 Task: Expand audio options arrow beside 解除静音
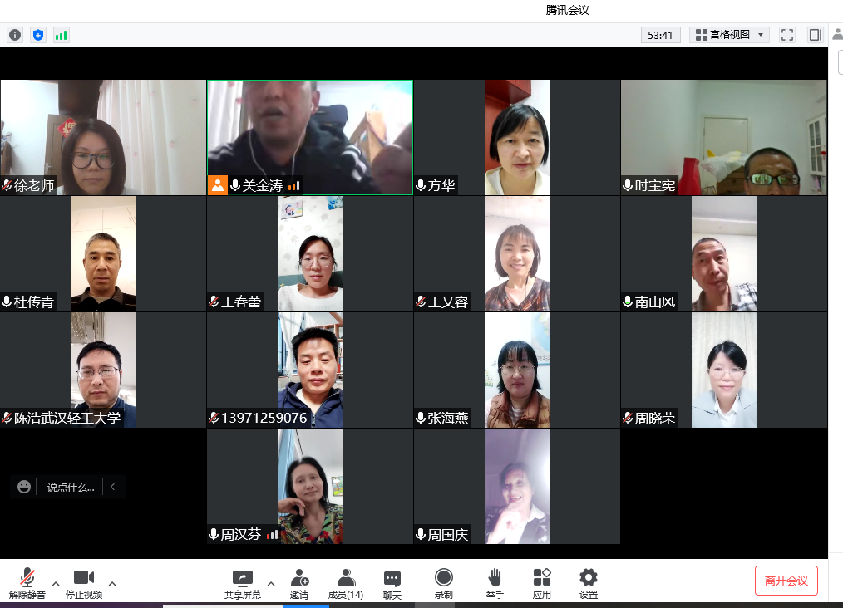pyautogui.click(x=56, y=584)
